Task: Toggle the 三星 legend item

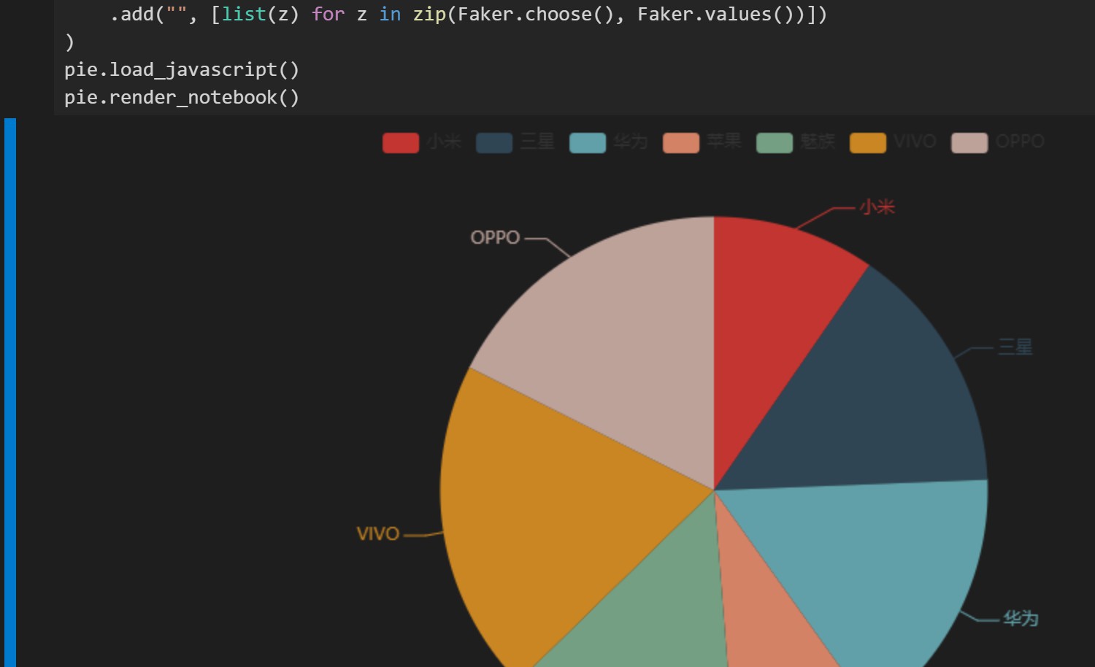Action: tap(535, 142)
